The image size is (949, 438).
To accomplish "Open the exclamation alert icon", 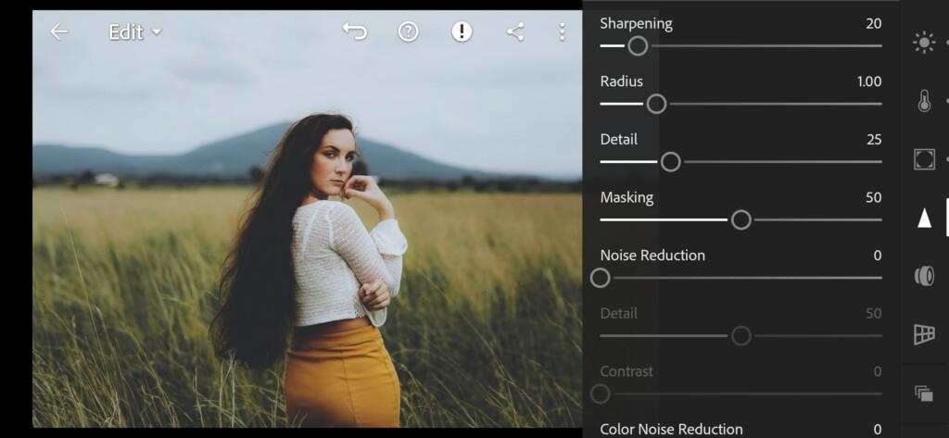I will click(x=462, y=31).
